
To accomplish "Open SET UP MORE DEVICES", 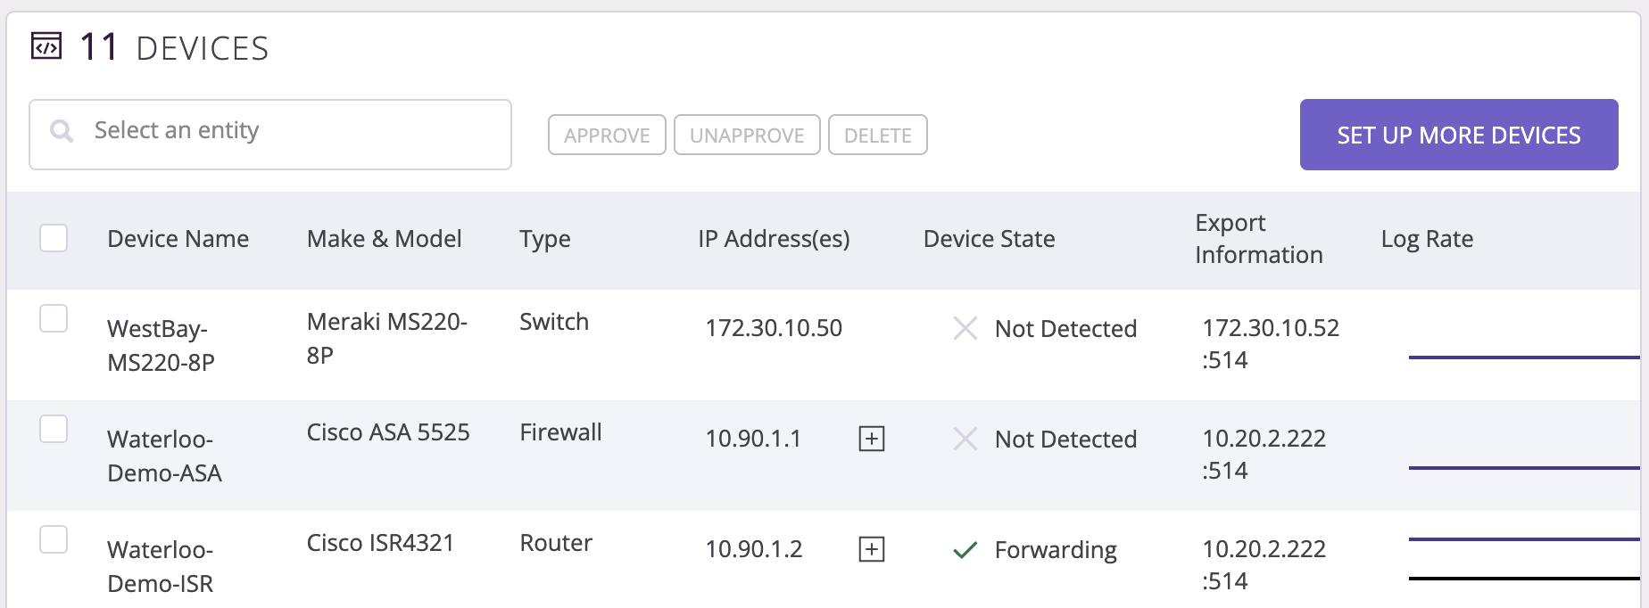I will (1459, 135).
